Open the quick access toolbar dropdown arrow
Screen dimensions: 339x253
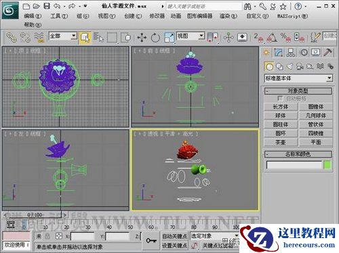pyautogui.click(x=85, y=6)
